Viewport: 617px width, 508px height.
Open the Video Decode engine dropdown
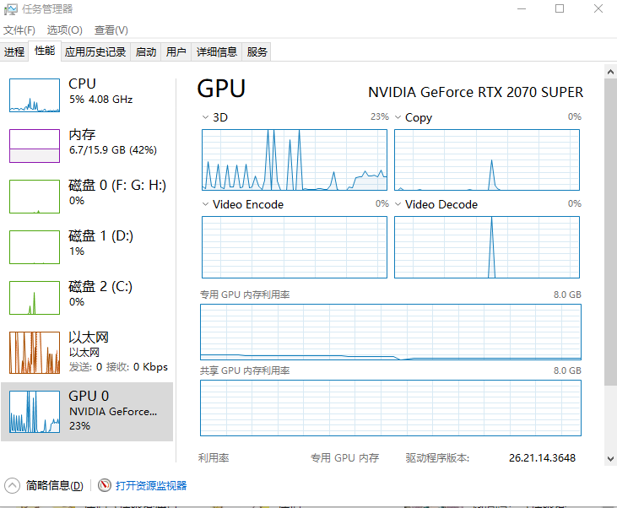(x=398, y=204)
